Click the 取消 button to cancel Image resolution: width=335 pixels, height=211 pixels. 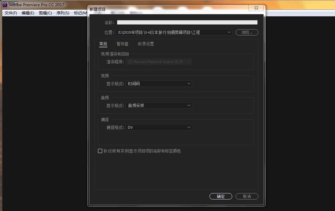coord(247,196)
